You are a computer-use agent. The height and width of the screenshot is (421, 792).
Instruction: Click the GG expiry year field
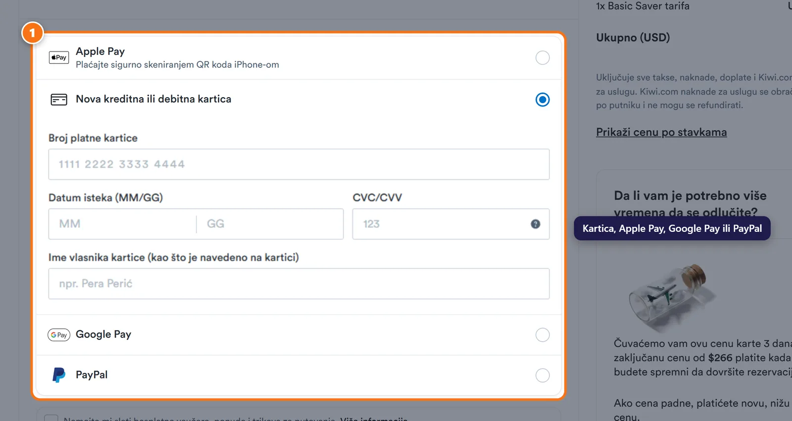pyautogui.click(x=270, y=224)
